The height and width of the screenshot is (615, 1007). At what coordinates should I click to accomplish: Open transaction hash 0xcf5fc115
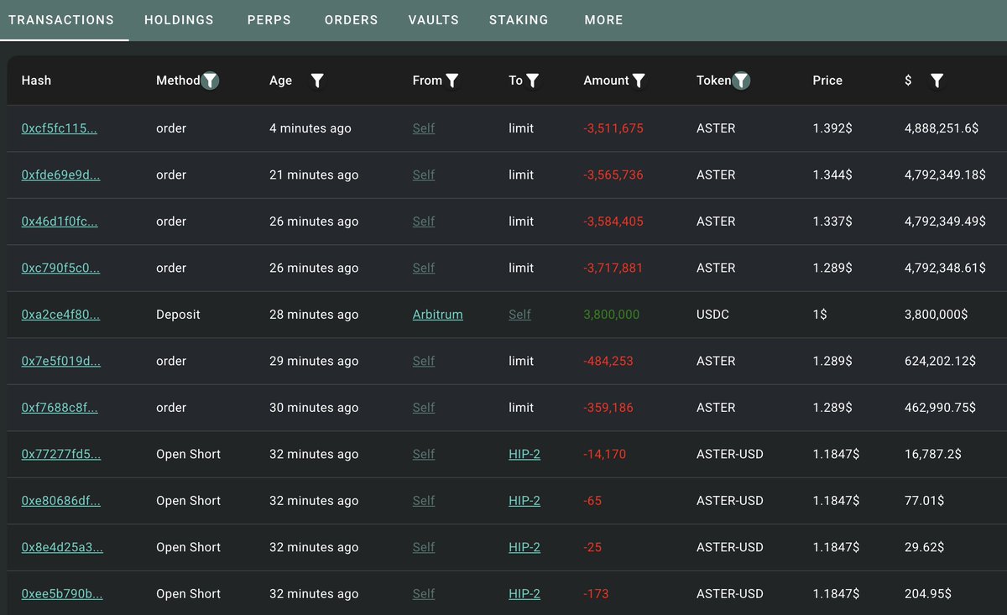(x=59, y=128)
